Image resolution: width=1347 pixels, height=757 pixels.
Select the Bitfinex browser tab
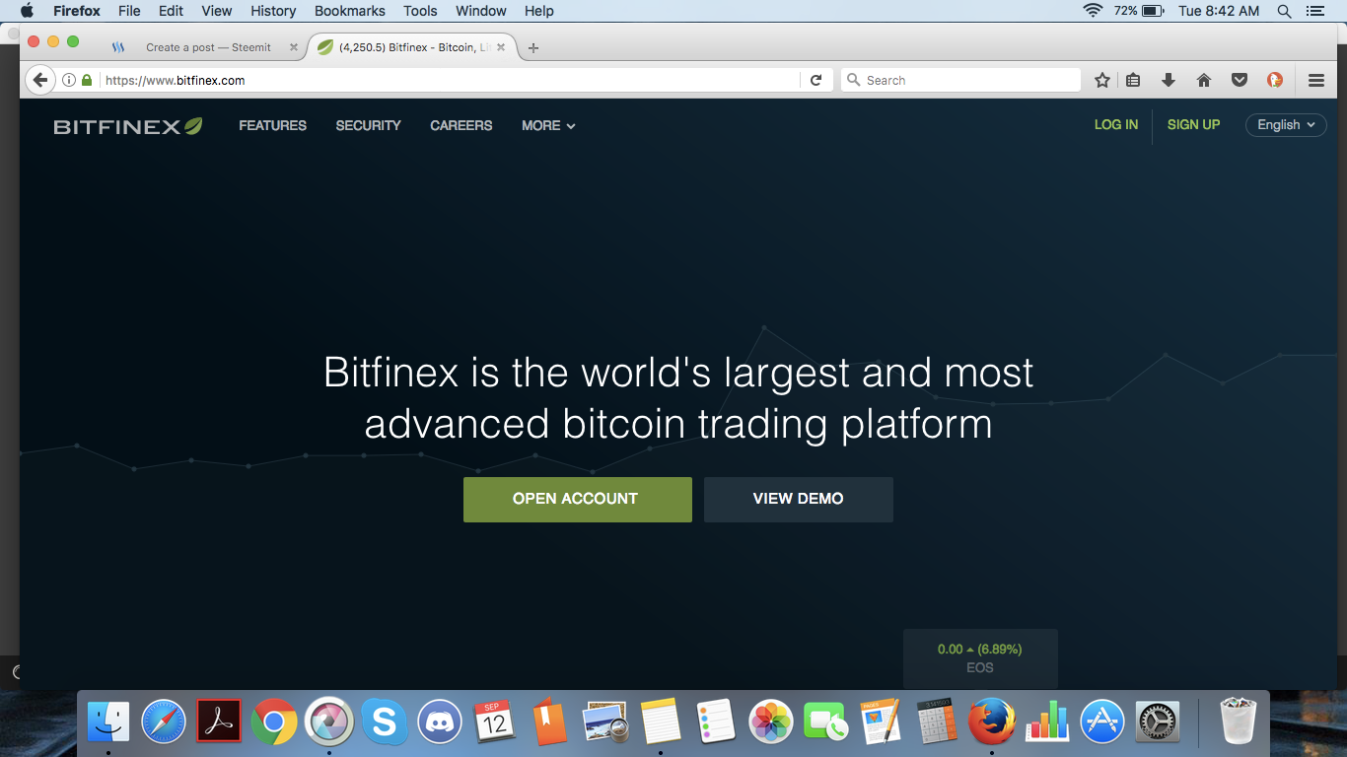412,47
